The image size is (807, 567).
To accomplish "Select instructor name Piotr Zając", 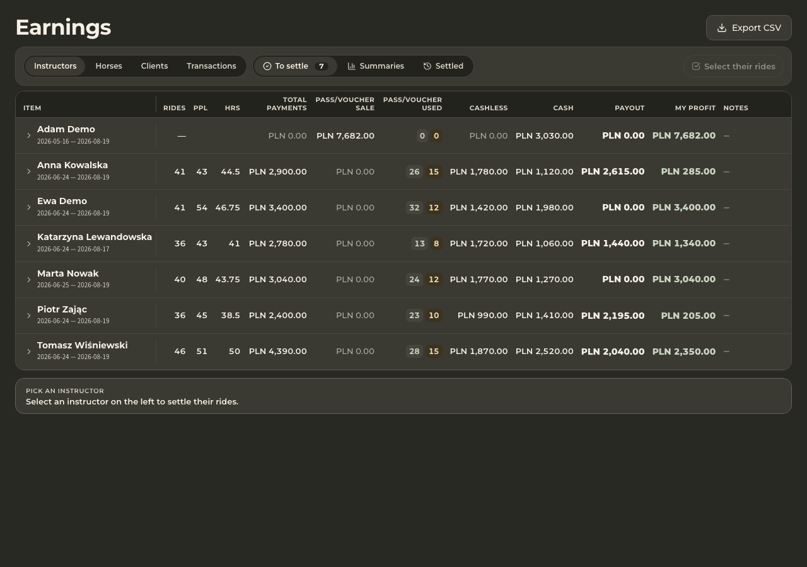I will coord(62,309).
